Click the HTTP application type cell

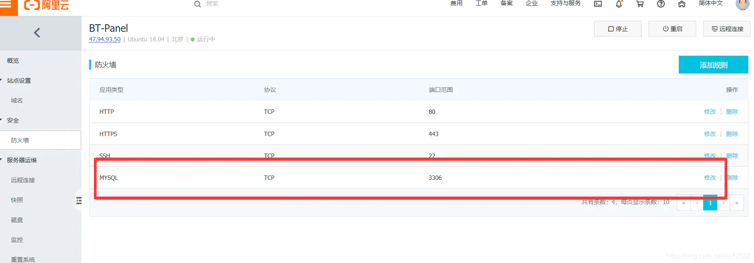coord(107,112)
